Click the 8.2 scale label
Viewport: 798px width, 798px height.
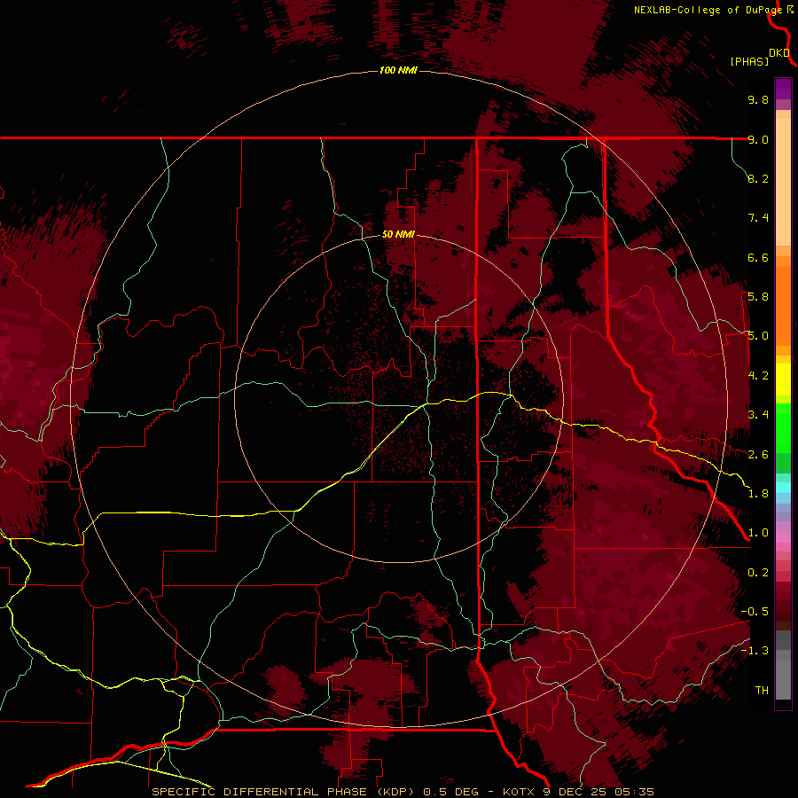(758, 178)
